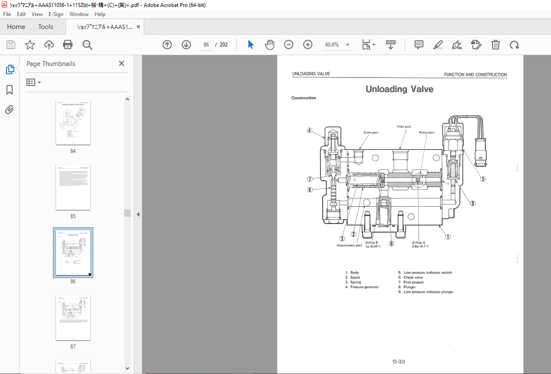Rotate pages using the rotate icon
This screenshot has width=551, height=374.
click(514, 44)
